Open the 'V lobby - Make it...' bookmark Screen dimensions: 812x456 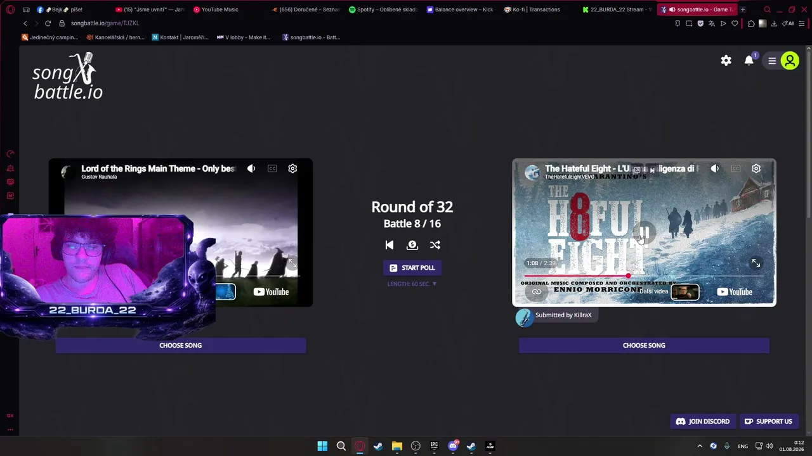tap(244, 37)
